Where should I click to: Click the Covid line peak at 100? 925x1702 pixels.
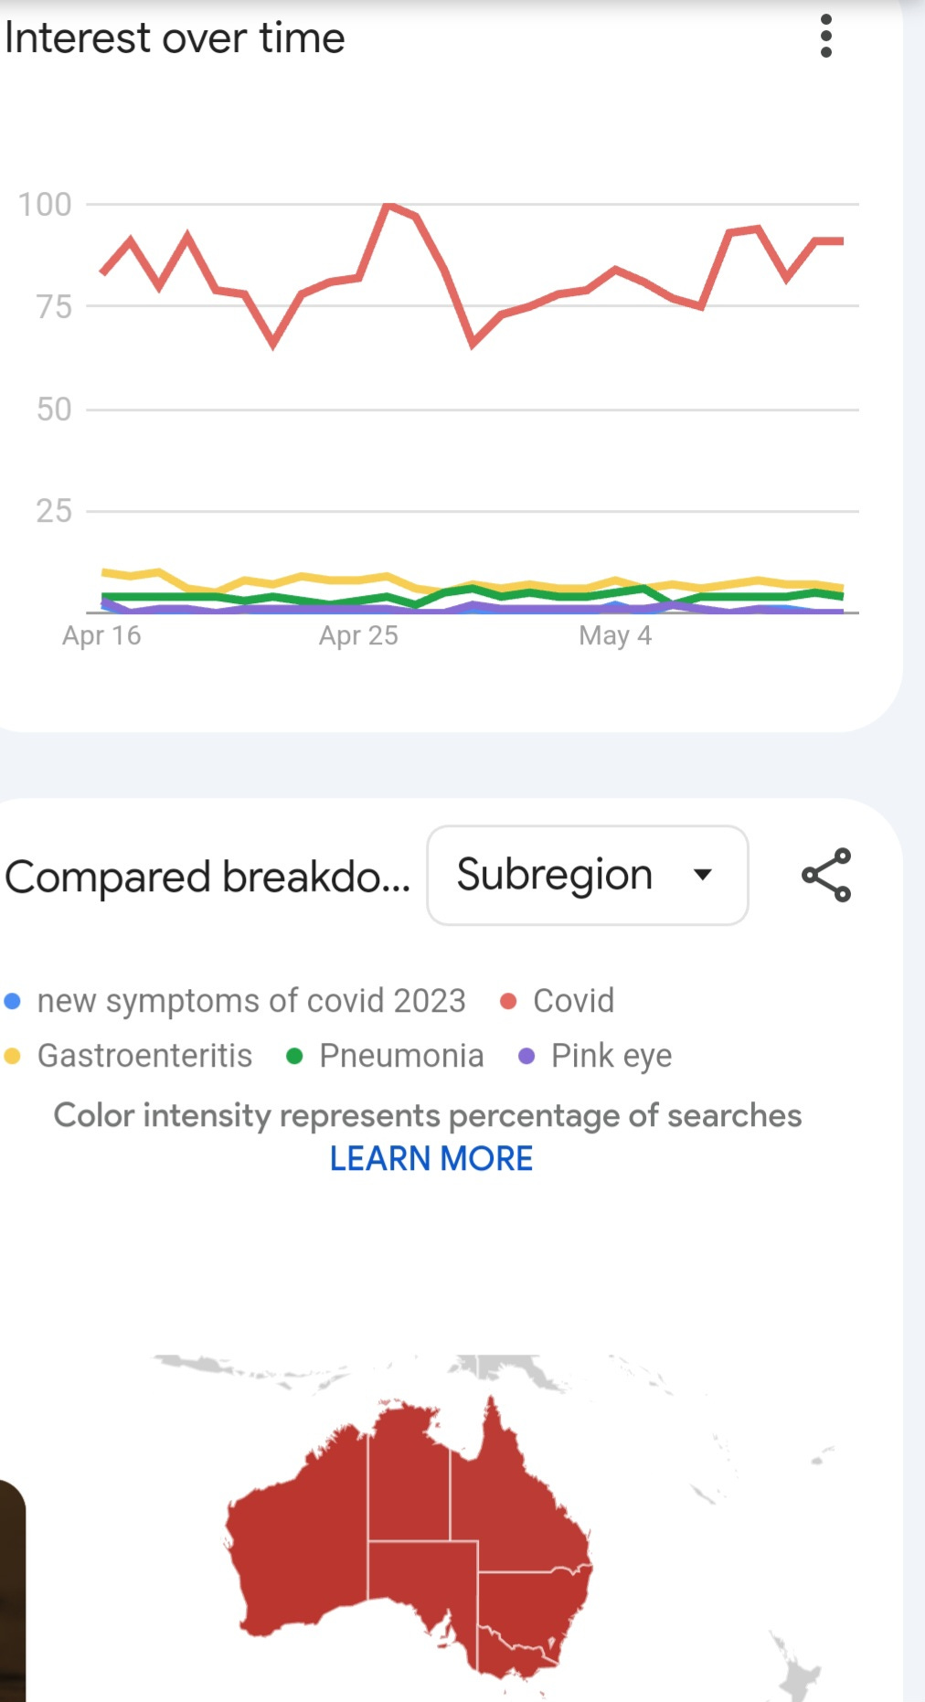(x=388, y=205)
